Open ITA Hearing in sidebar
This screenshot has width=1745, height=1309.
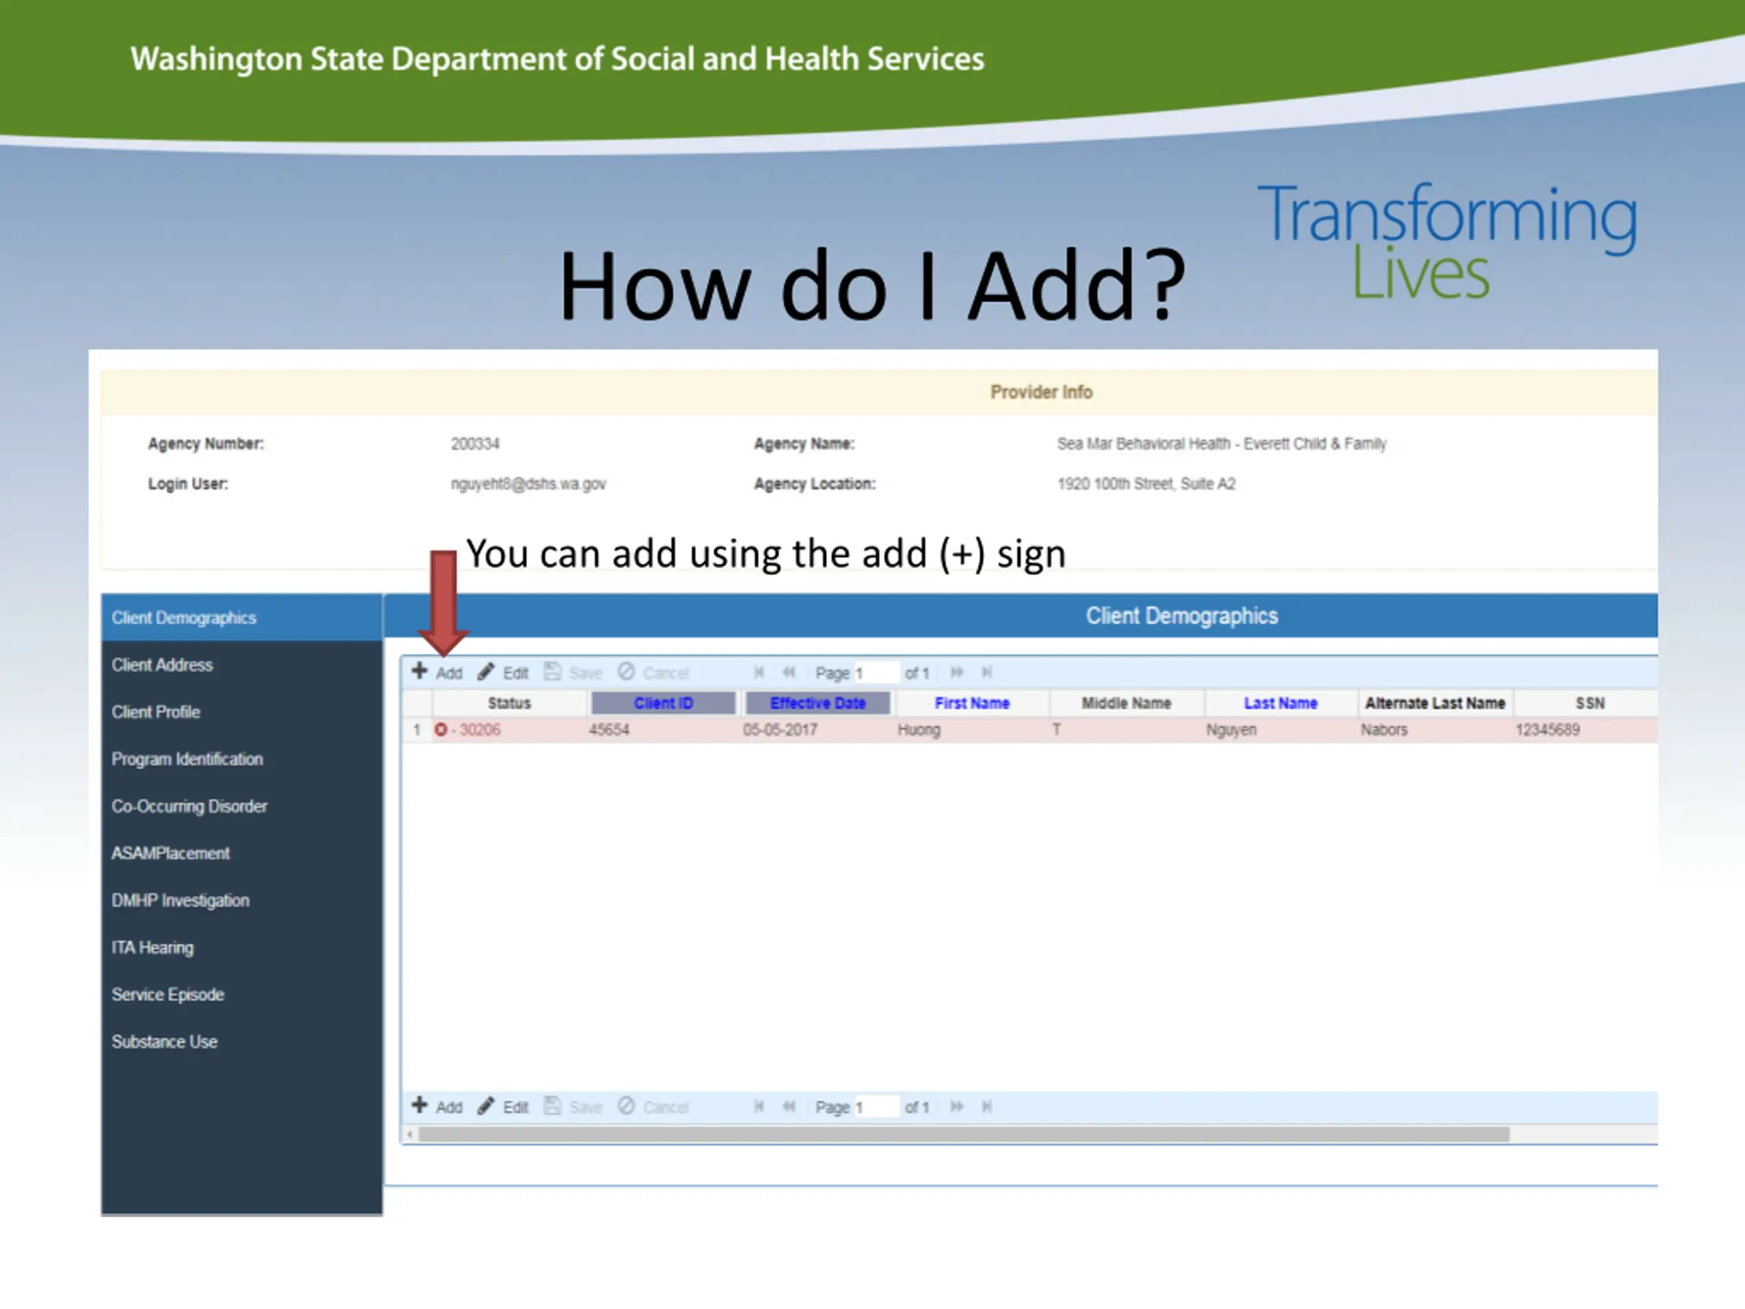[x=241, y=948]
